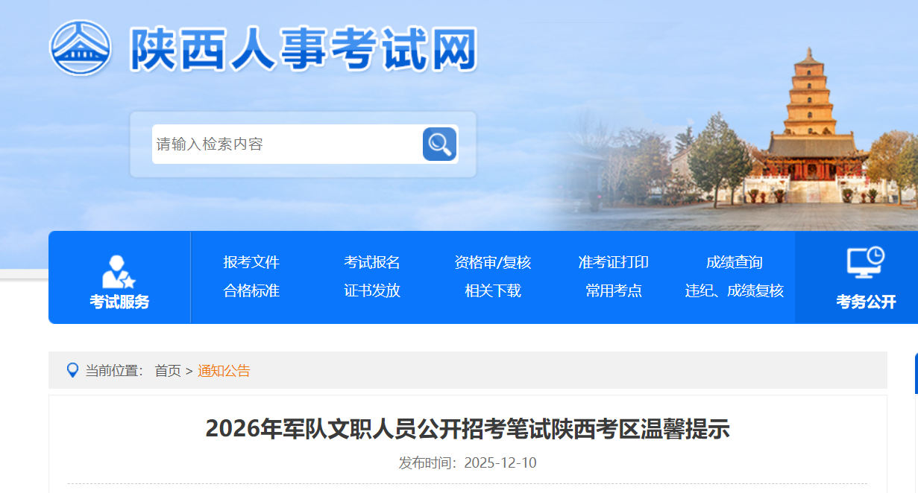
Task: Click the Shaanxi exam site logo emblem
Action: click(x=81, y=47)
